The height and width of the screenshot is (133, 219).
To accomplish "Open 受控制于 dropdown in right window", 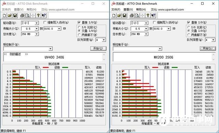I will tap(160, 49).
